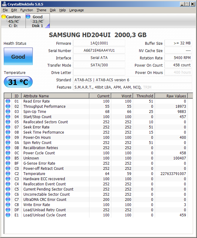Click status orb for Temperature C2 row
Screen dimensions: 197x238
(x=8, y=173)
